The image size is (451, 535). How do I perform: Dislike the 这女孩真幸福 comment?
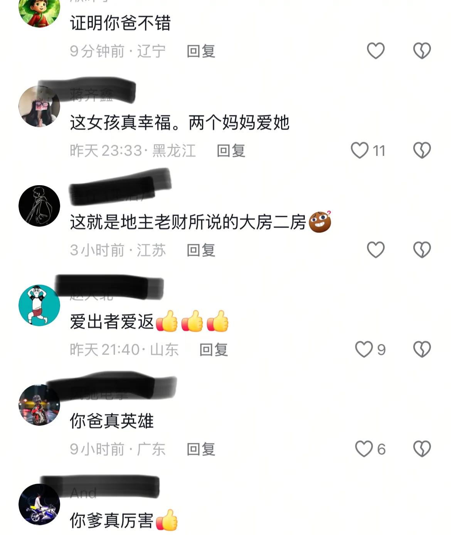pos(422,150)
